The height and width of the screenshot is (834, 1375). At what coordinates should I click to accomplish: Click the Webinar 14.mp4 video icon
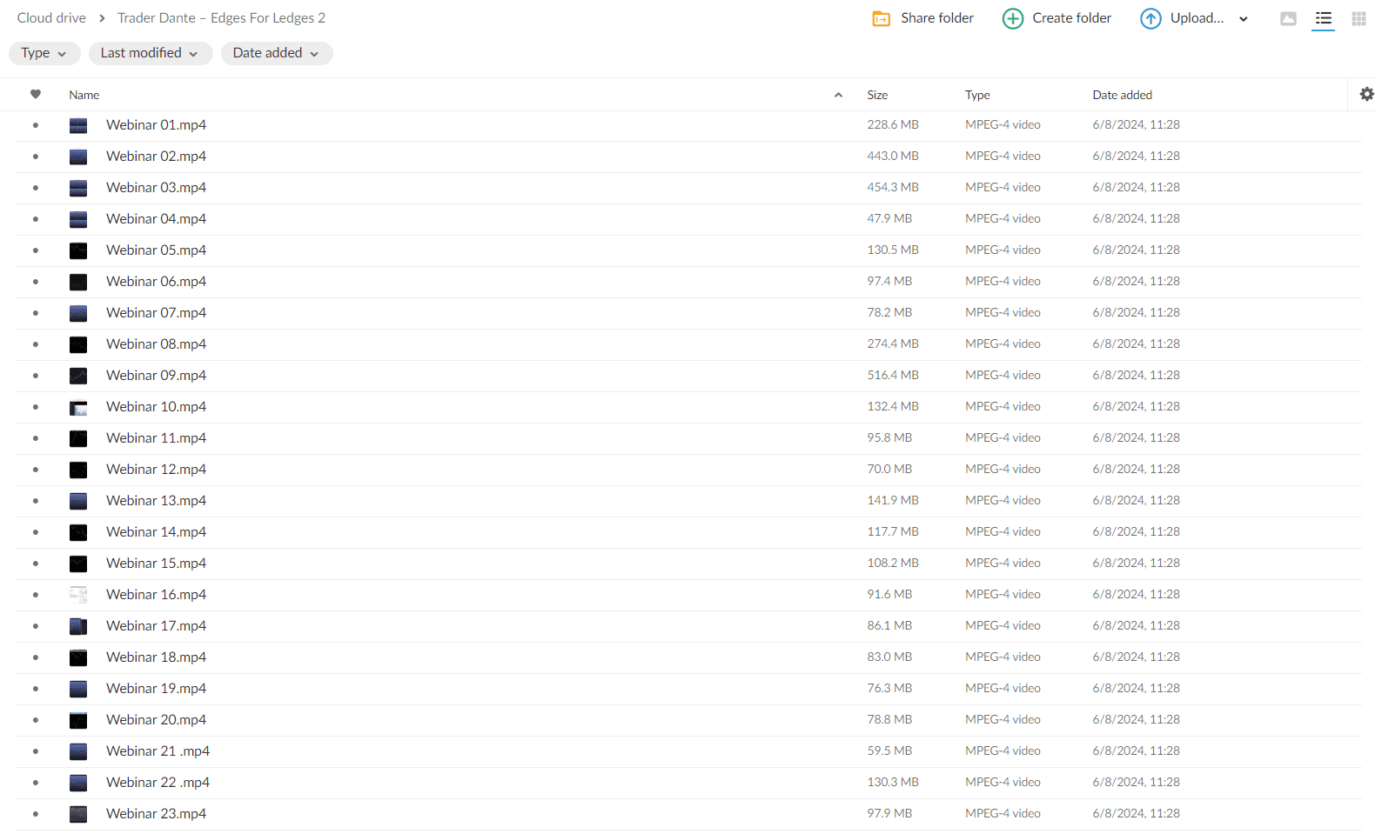pyautogui.click(x=78, y=532)
